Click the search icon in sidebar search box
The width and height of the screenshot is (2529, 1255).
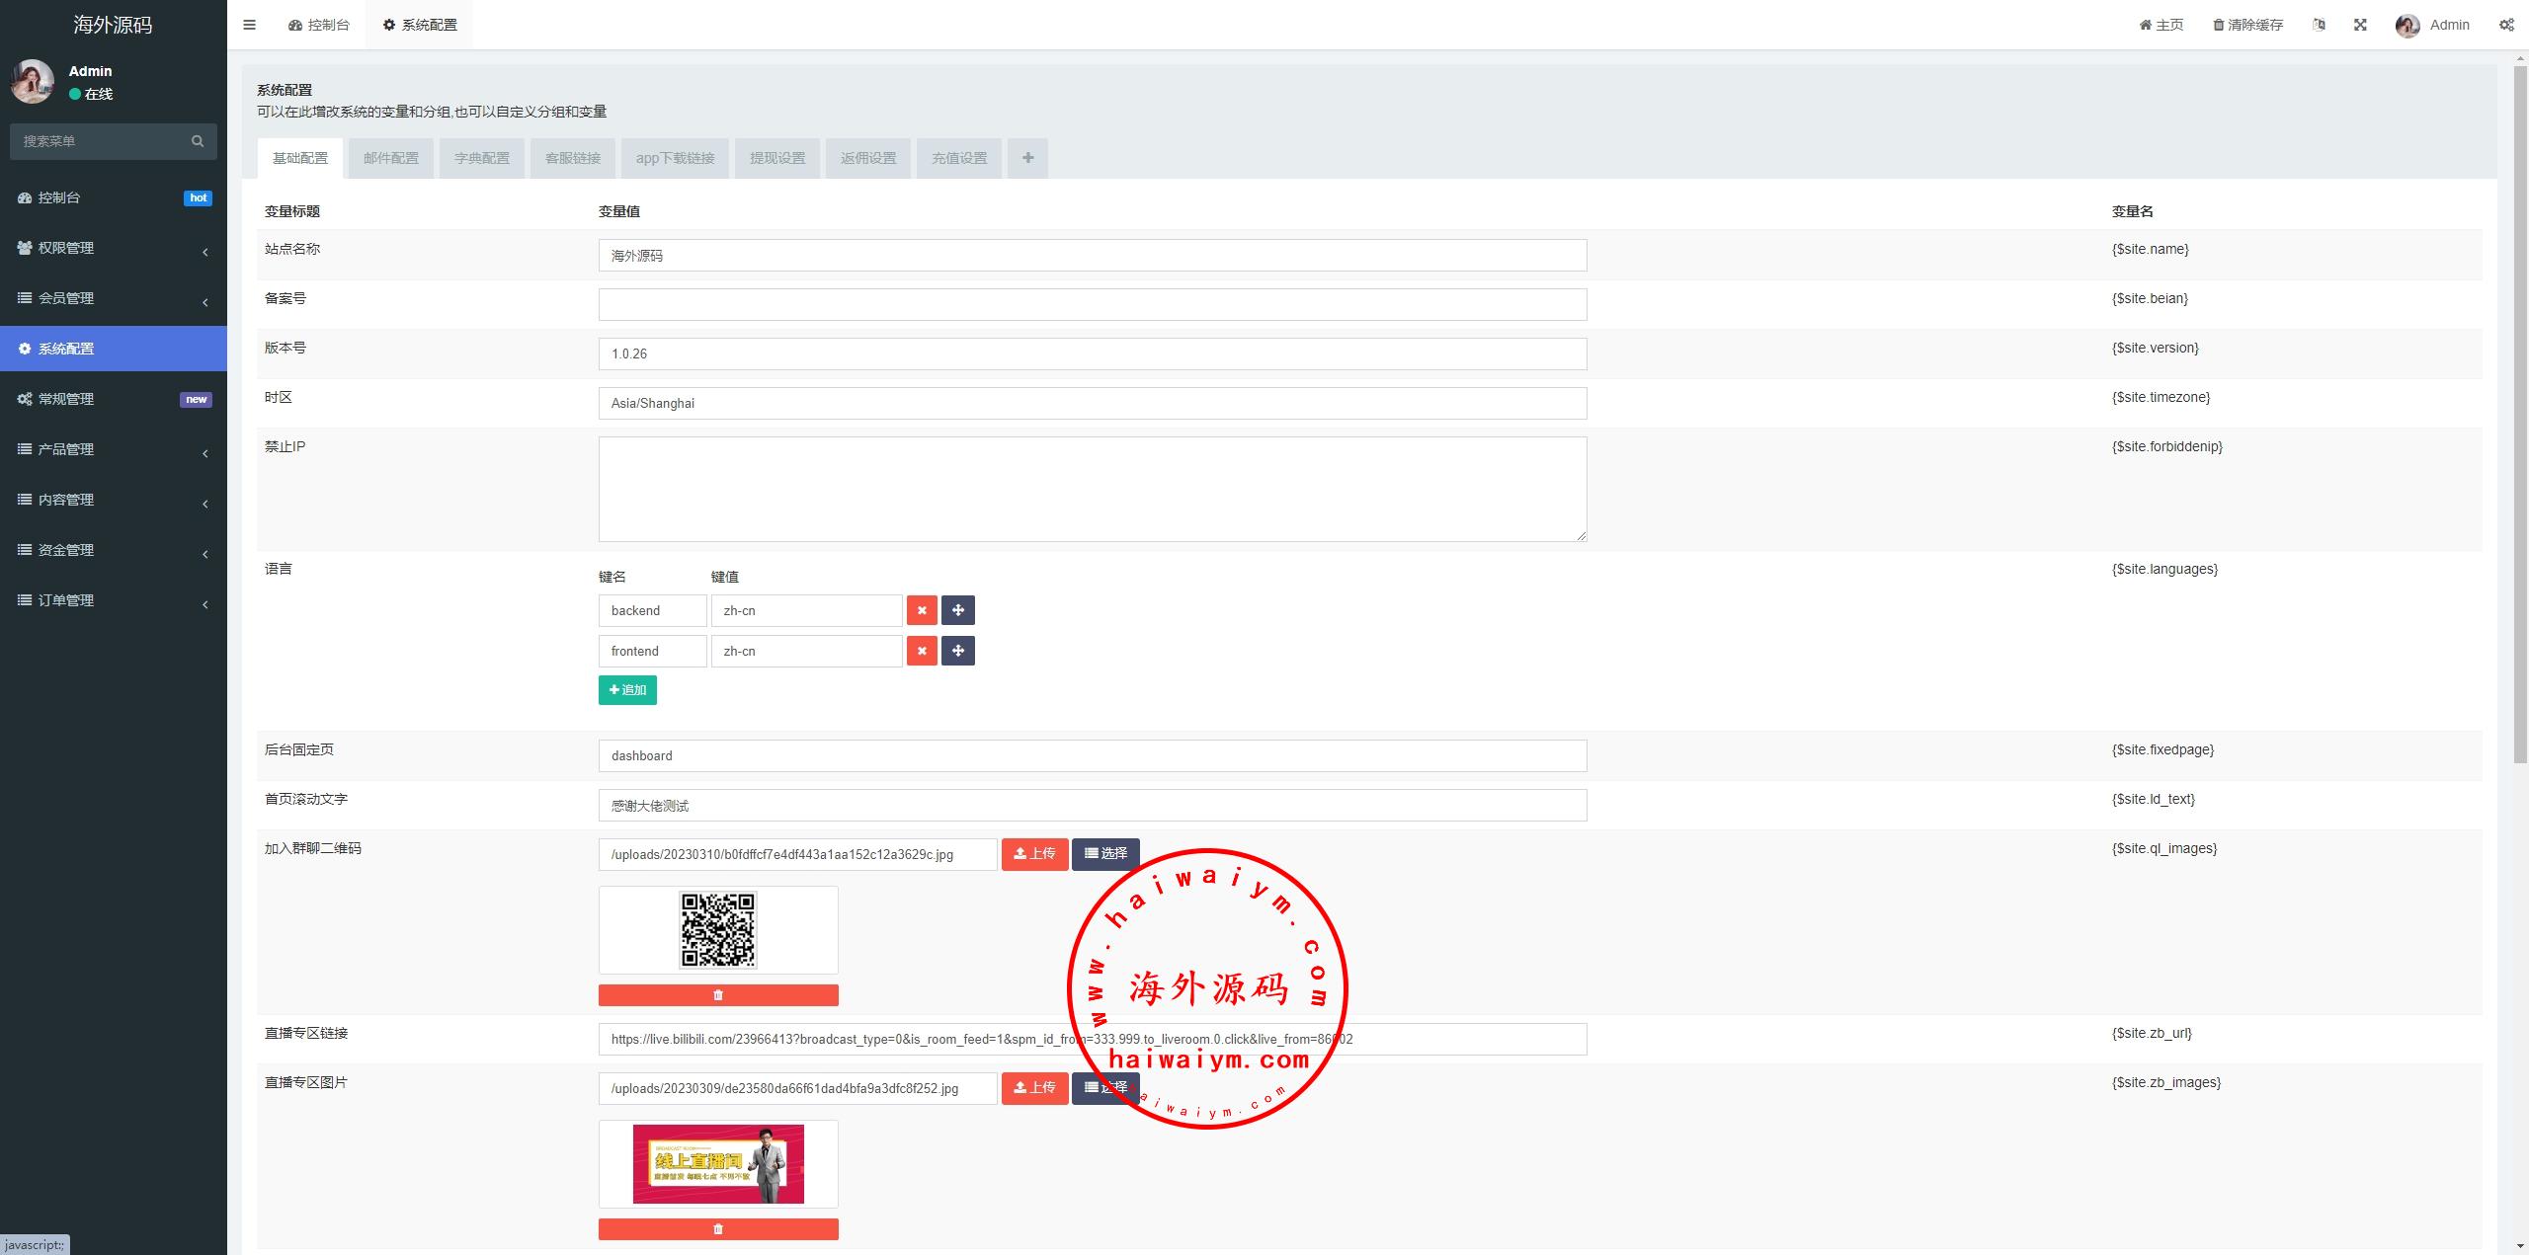(x=198, y=141)
